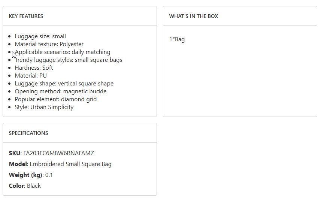
Task: Click the "Material texture: Polyester" line
Action: [x=49, y=44]
